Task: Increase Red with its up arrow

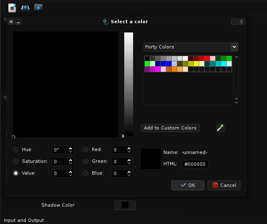Action: pyautogui.click(x=129, y=148)
